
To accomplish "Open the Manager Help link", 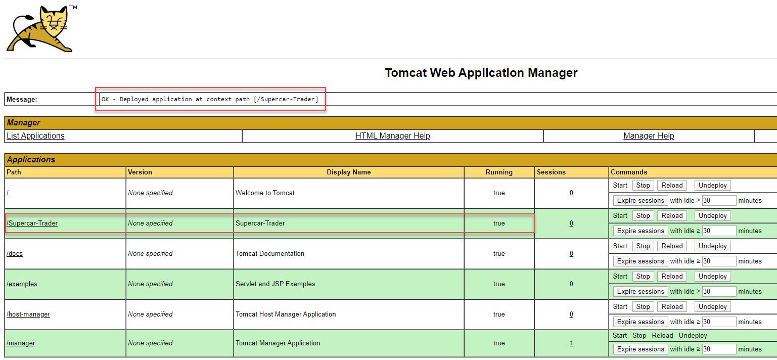I will [x=649, y=136].
